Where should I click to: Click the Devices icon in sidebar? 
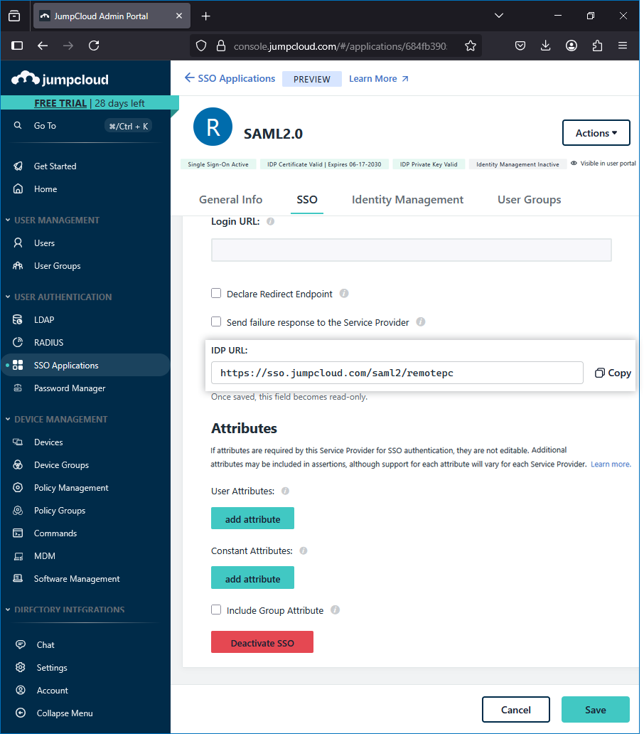coord(19,442)
